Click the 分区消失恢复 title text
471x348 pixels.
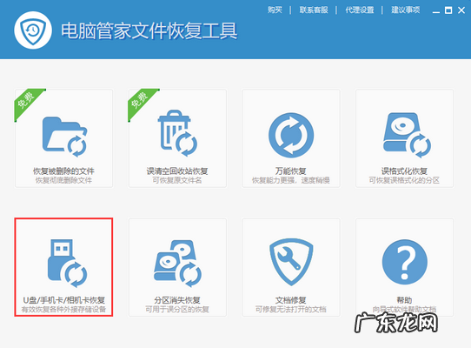177,300
